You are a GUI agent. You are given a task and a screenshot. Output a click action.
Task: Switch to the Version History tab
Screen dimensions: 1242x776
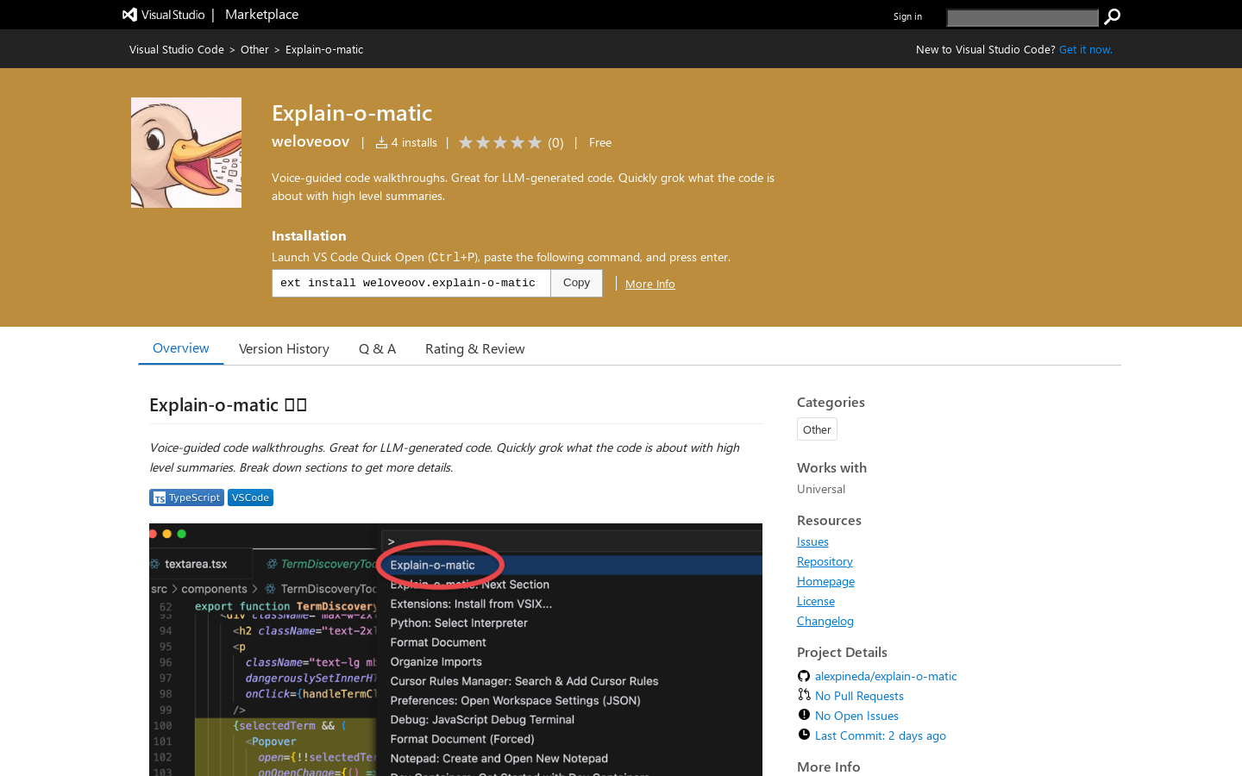pyautogui.click(x=284, y=349)
